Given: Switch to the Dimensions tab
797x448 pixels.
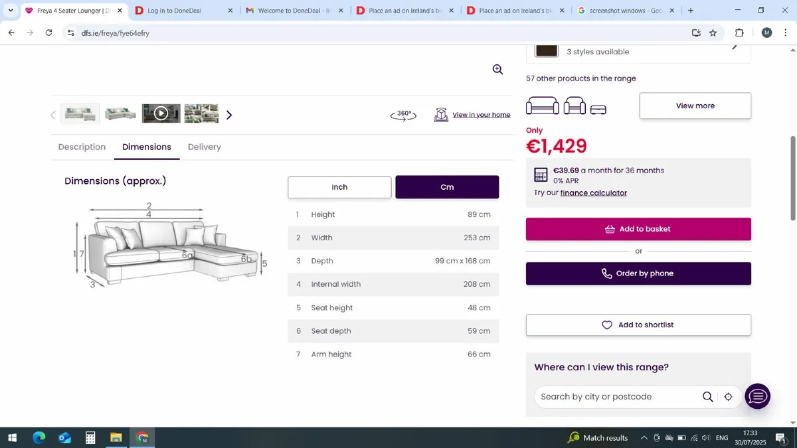Looking at the screenshot, I should tap(147, 147).
